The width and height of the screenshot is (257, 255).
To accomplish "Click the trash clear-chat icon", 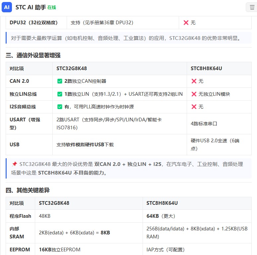I will [252, 7].
